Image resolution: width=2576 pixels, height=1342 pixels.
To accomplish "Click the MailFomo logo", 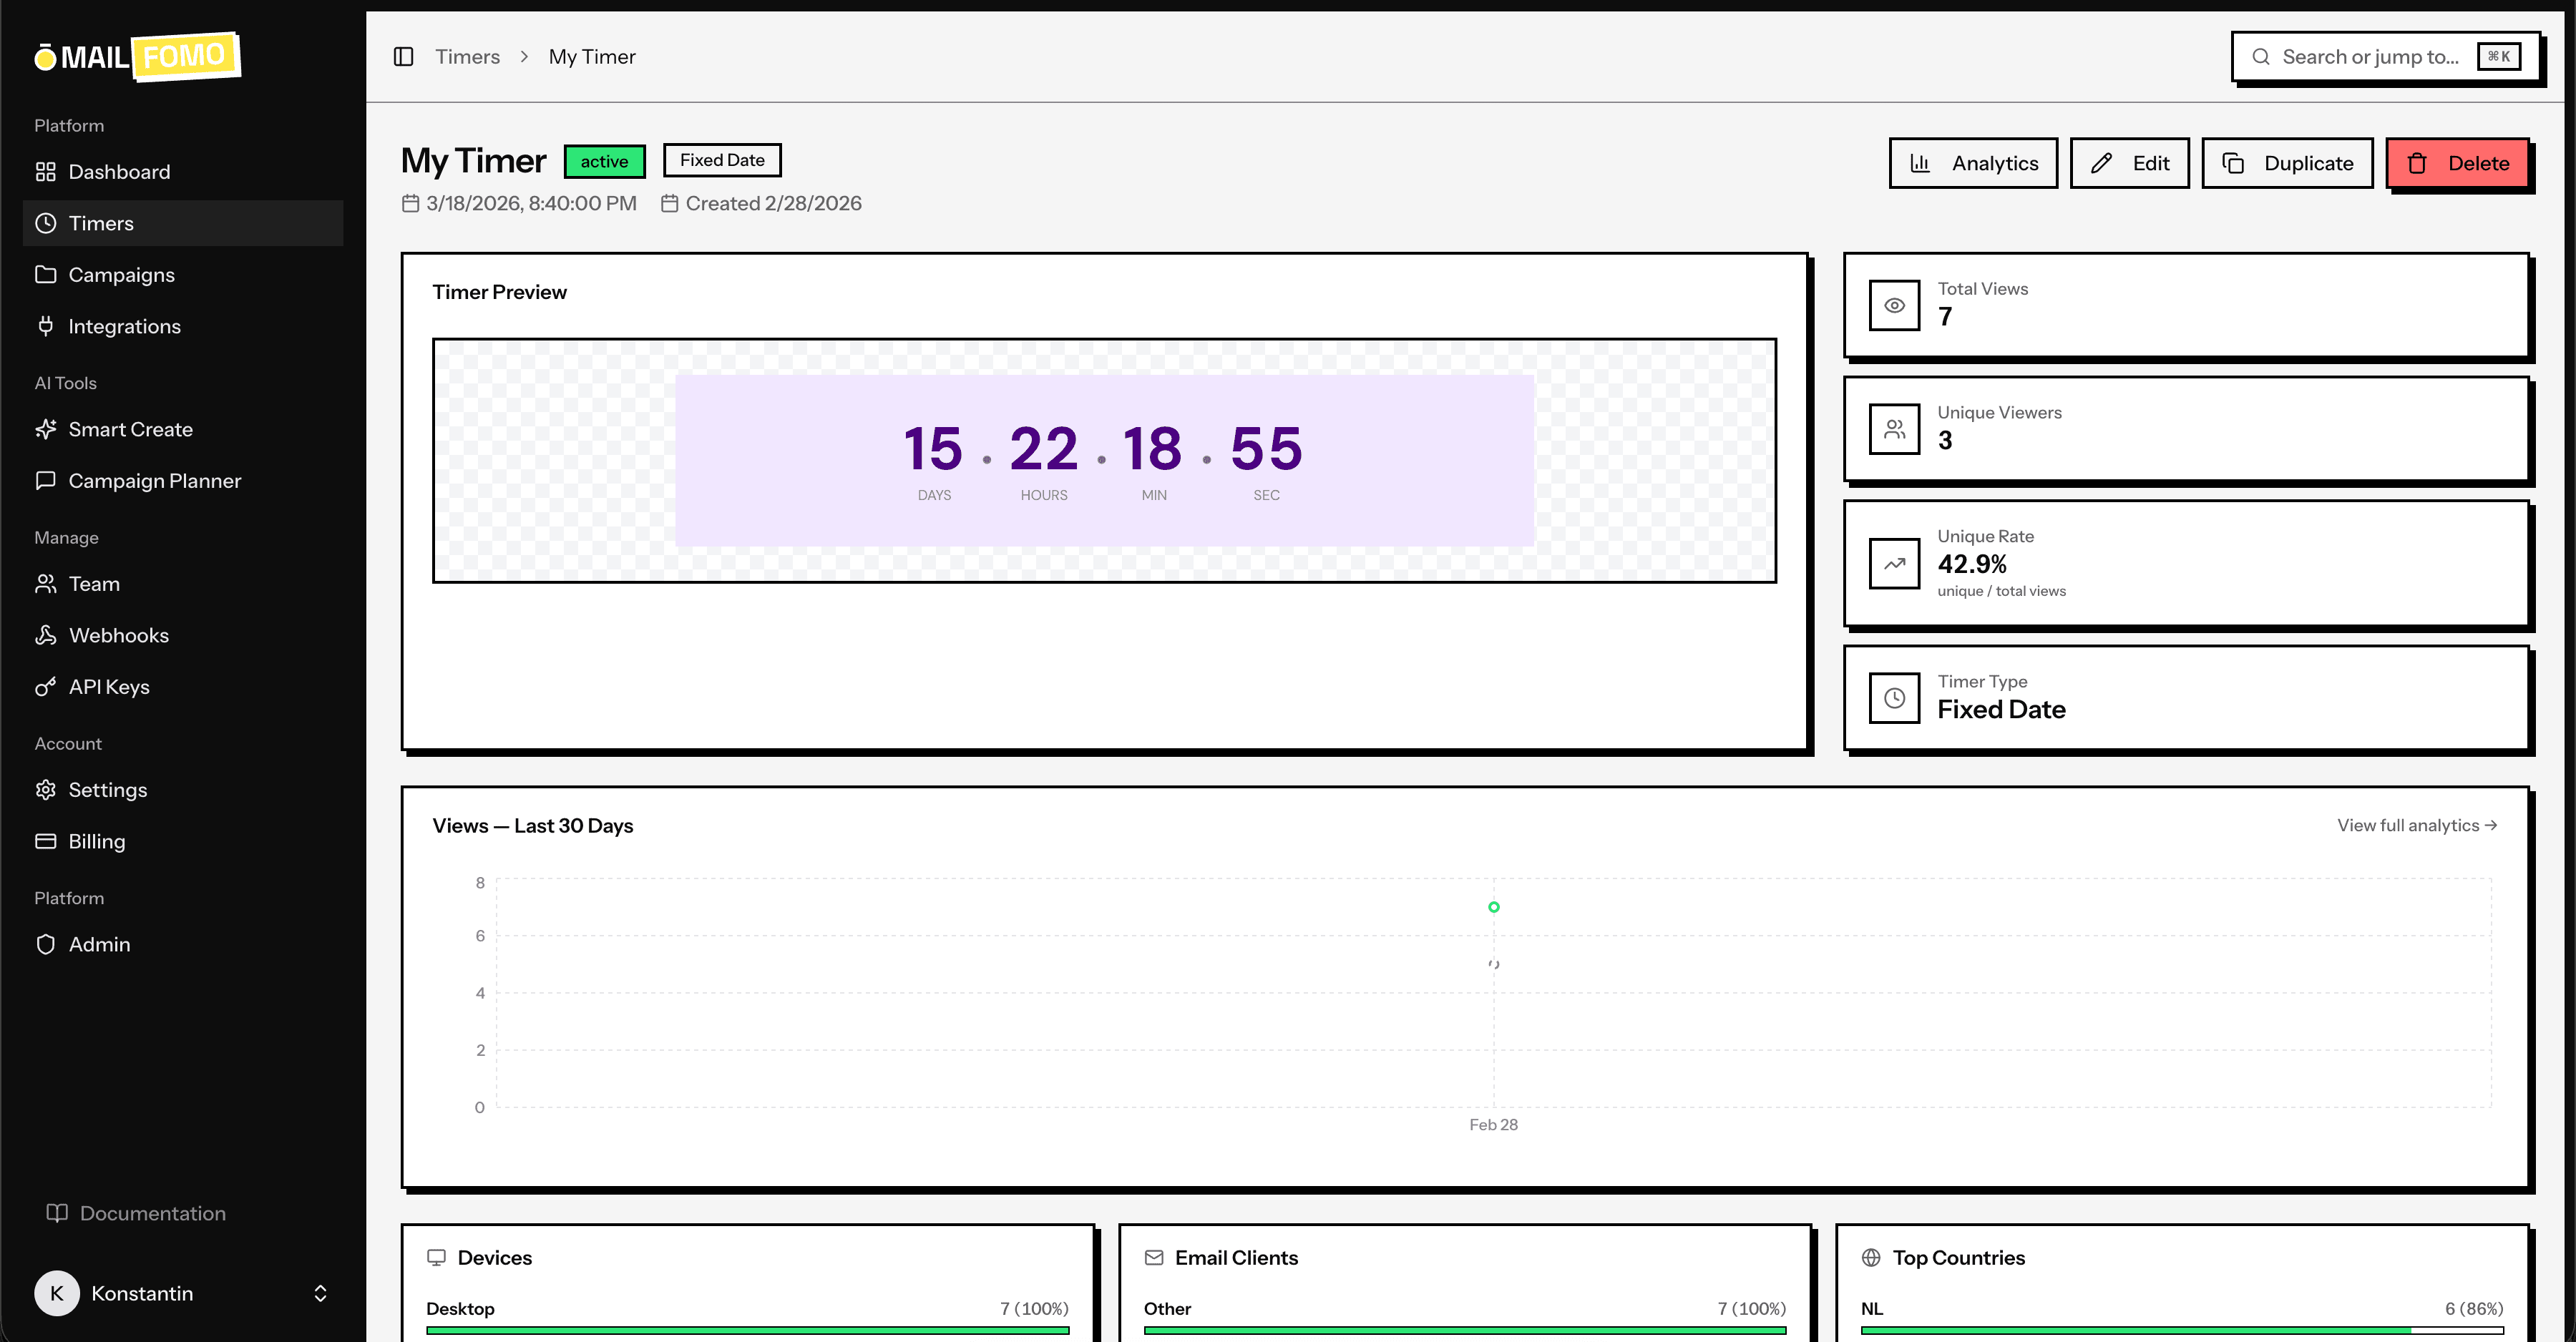I will tap(137, 56).
